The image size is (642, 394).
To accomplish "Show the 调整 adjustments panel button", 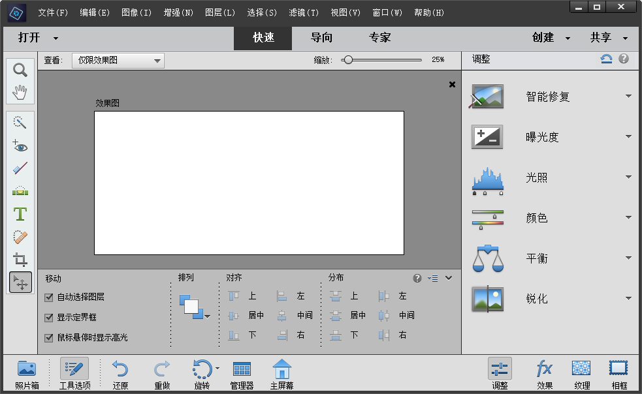I will coord(500,374).
